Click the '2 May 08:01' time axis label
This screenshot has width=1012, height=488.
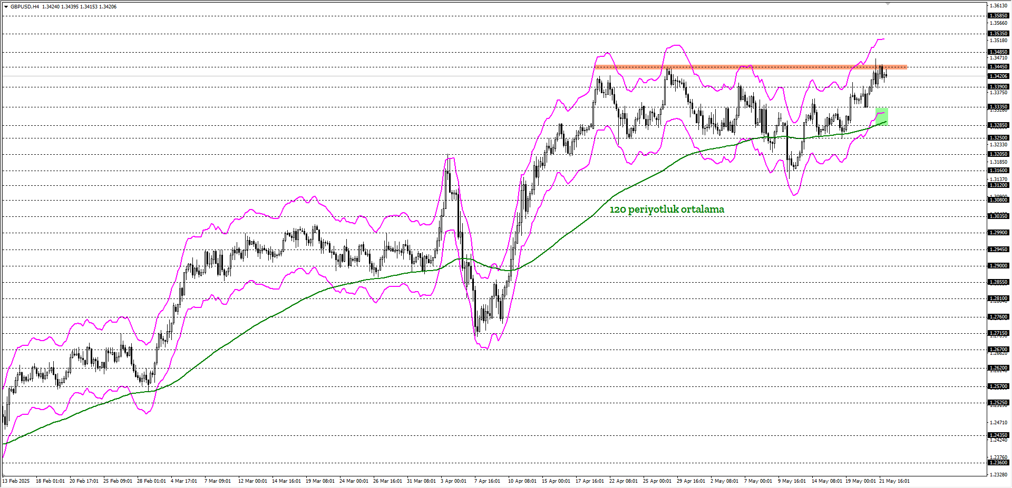point(725,481)
